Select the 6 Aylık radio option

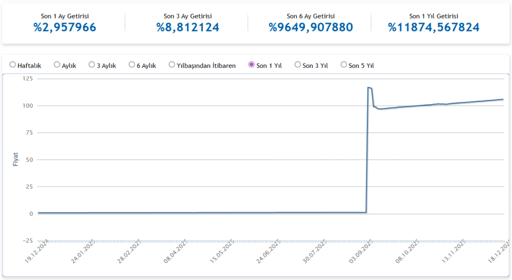(x=132, y=65)
